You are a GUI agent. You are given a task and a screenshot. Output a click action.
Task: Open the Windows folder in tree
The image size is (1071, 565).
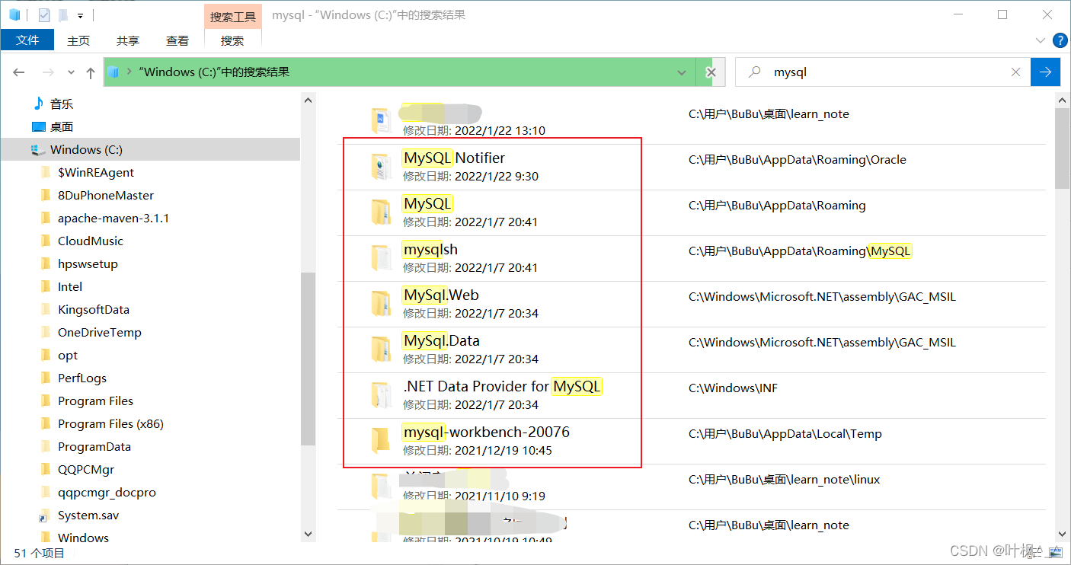tap(83, 538)
